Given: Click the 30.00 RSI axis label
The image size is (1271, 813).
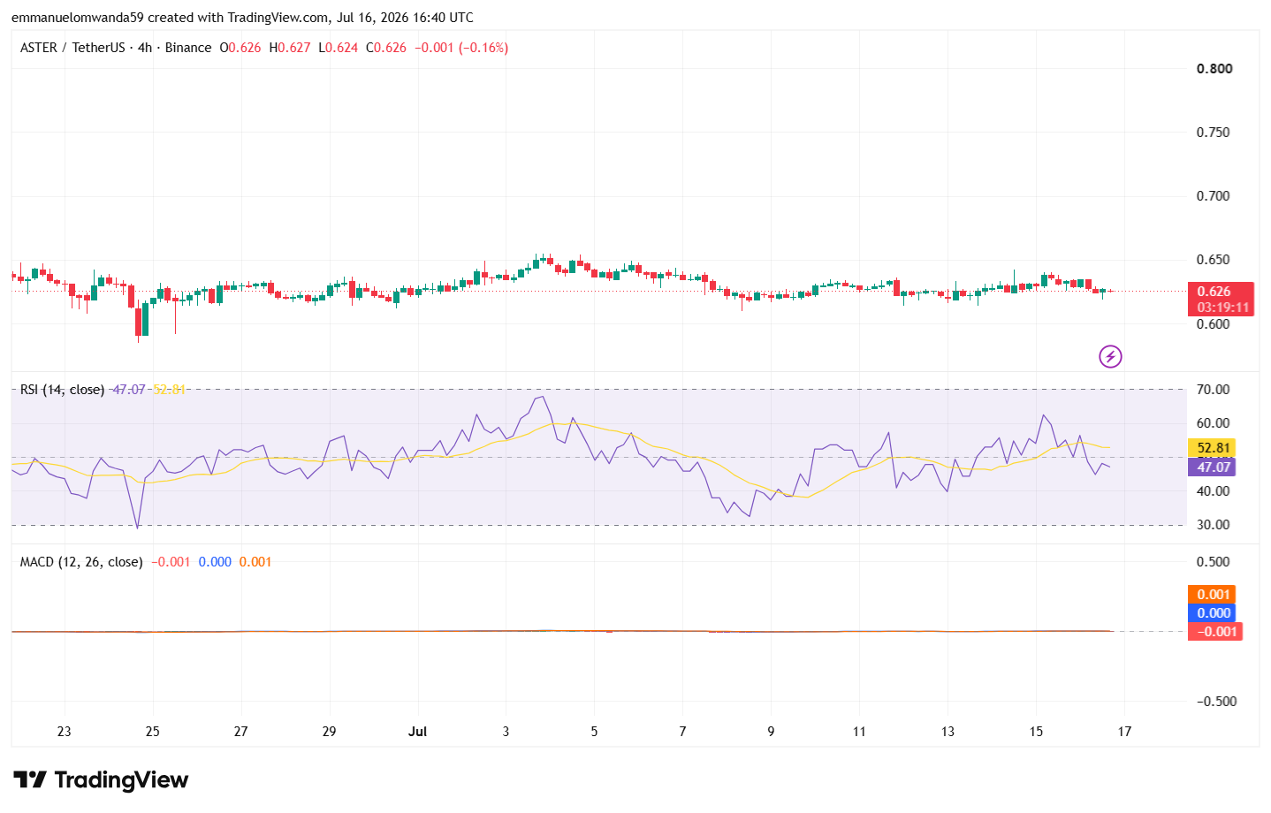Looking at the screenshot, I should pyautogui.click(x=1214, y=525).
